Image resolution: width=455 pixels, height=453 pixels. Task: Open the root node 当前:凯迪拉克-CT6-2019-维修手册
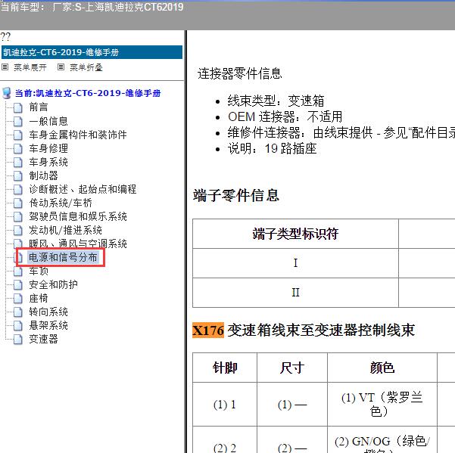(x=88, y=93)
